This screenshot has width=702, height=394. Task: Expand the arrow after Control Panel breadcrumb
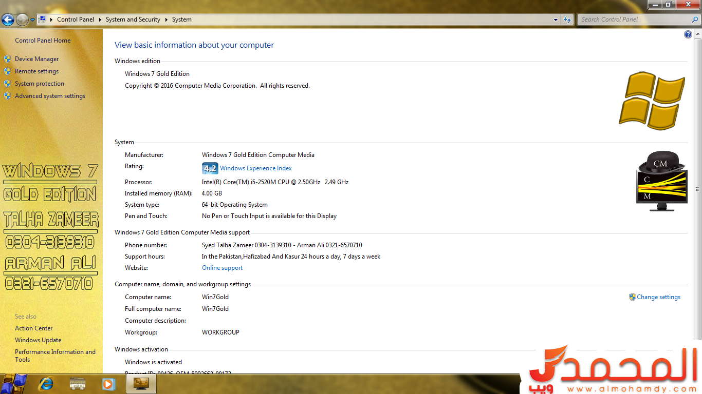(100, 19)
